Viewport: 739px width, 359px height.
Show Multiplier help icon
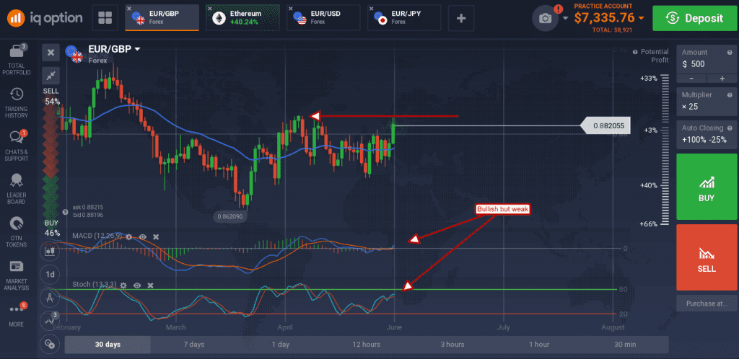pyautogui.click(x=730, y=94)
